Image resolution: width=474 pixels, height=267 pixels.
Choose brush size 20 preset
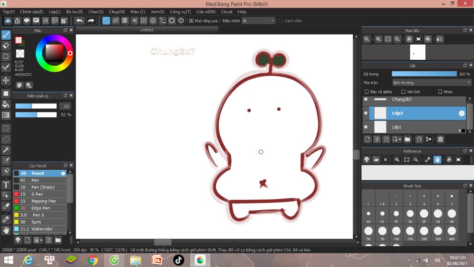[x=410, y=216]
